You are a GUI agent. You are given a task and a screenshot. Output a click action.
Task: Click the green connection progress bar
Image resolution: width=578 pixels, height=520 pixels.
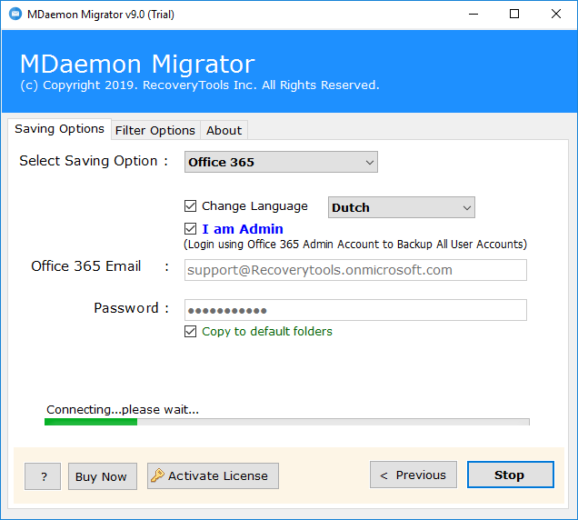pos(287,422)
